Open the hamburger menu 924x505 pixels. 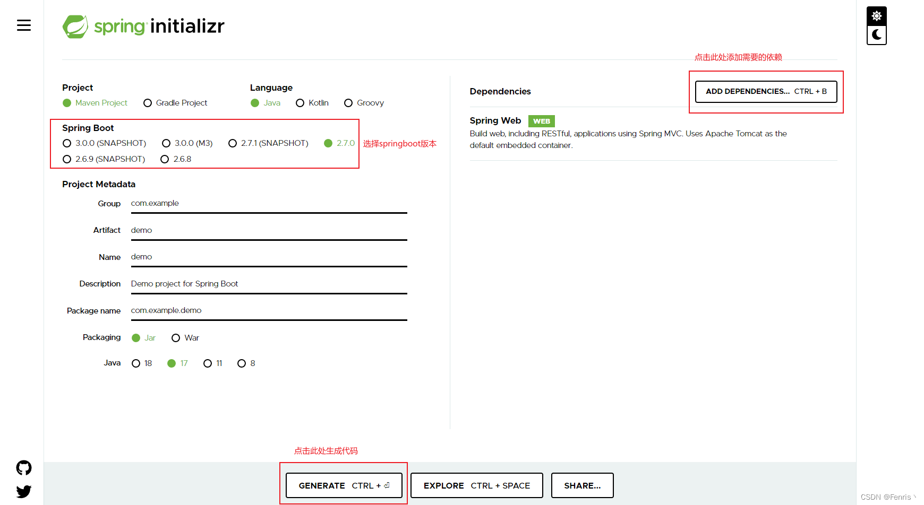coord(24,25)
